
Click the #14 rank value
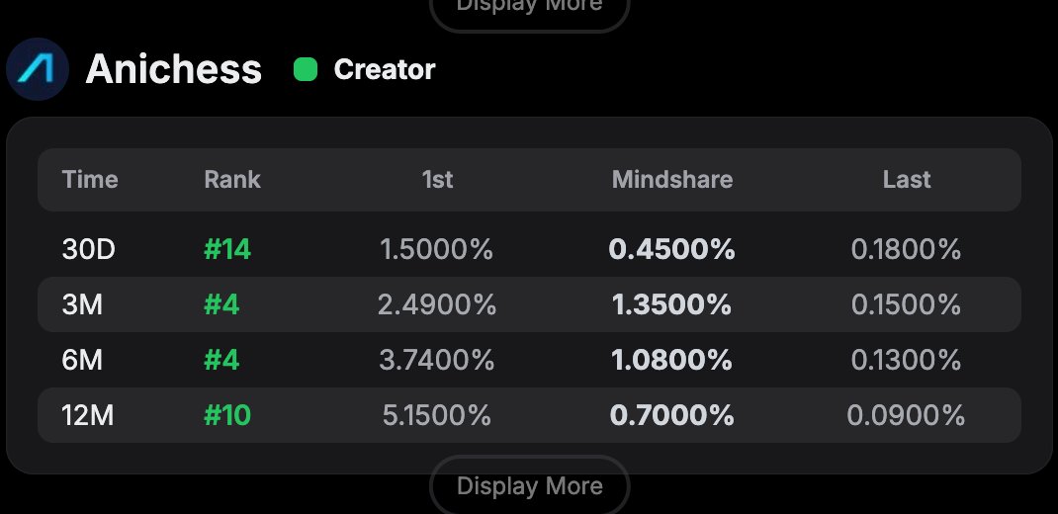(227, 249)
